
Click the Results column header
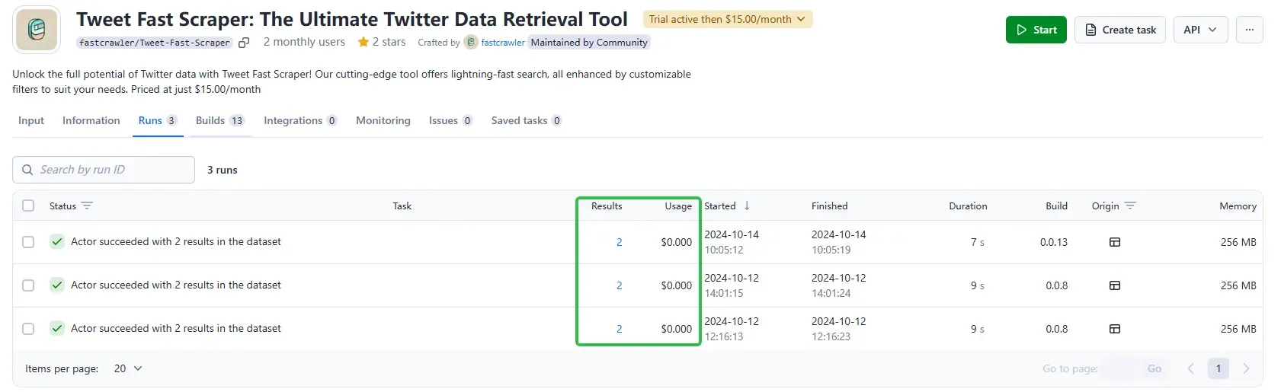pyautogui.click(x=607, y=206)
